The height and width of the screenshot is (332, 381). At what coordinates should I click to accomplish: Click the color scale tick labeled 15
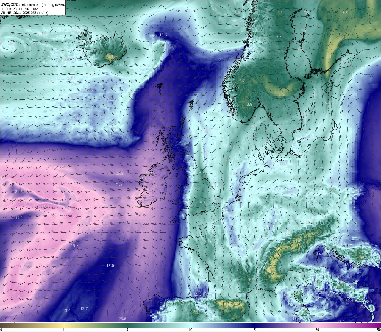point(254,330)
